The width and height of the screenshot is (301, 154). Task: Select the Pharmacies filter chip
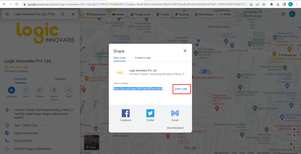point(204,14)
